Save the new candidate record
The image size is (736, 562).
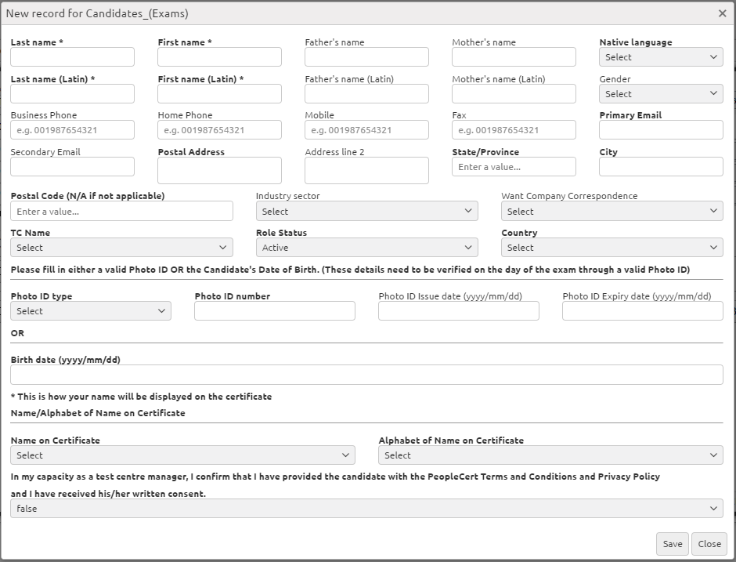(x=672, y=544)
